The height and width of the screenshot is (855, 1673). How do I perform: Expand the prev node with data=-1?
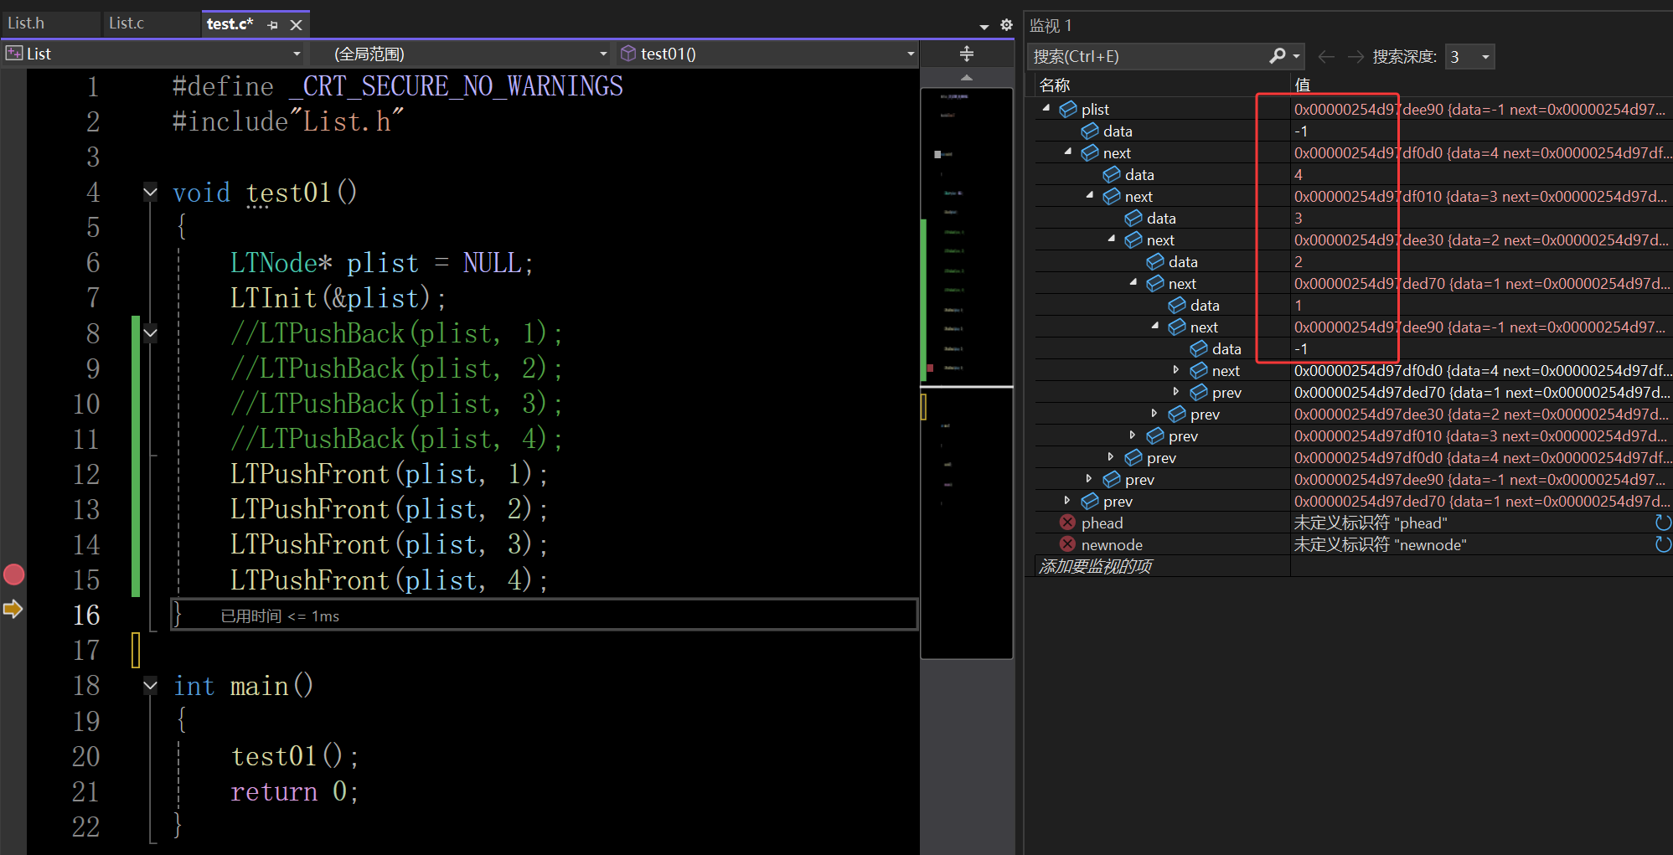pos(1088,478)
